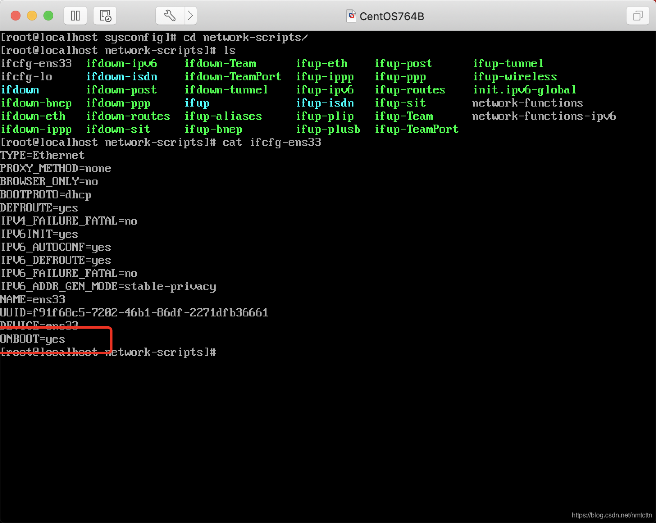Image resolution: width=656 pixels, height=523 pixels.
Task: Click the ifup-plusb entry
Action: (x=328, y=129)
